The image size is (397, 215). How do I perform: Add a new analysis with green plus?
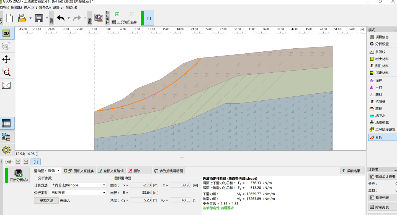coord(18,162)
